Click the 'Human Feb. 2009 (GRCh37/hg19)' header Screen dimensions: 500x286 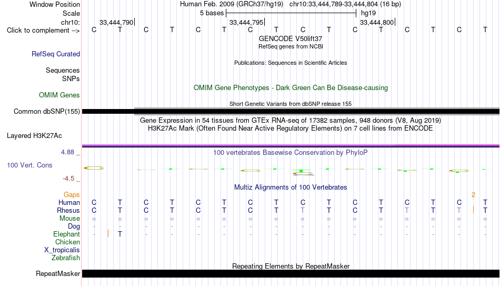click(x=232, y=4)
